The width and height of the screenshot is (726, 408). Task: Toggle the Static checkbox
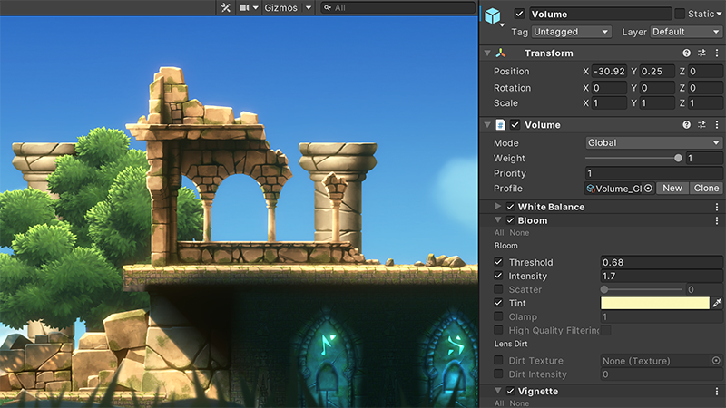(680, 14)
